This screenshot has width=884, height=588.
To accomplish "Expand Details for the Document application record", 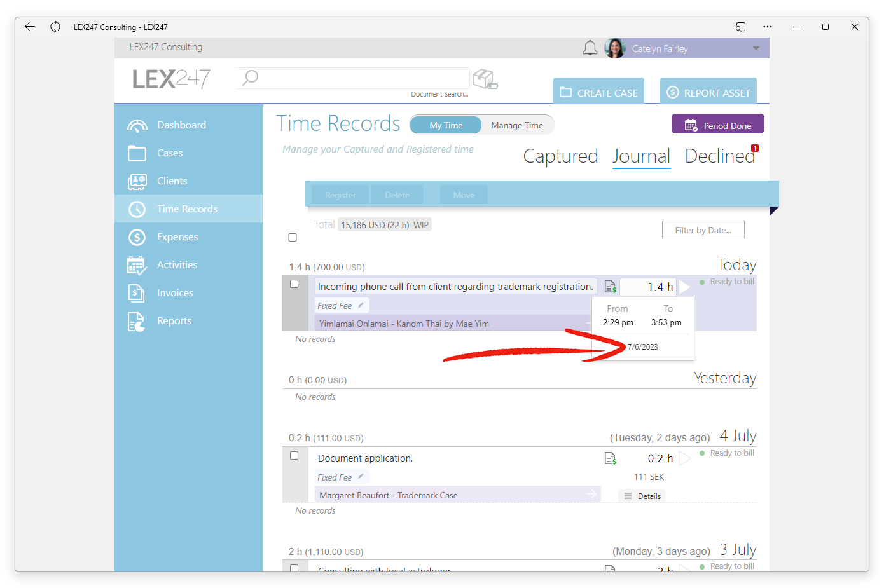I will pos(642,496).
